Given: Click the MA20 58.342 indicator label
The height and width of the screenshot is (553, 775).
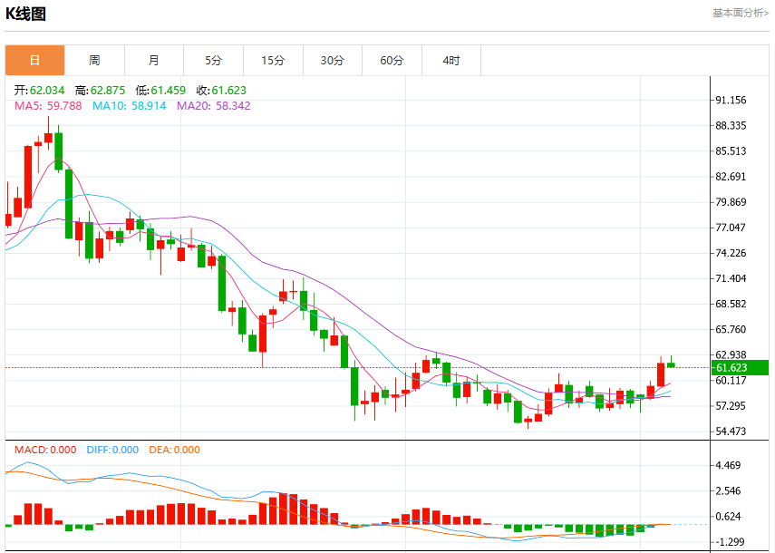Looking at the screenshot, I should point(214,106).
